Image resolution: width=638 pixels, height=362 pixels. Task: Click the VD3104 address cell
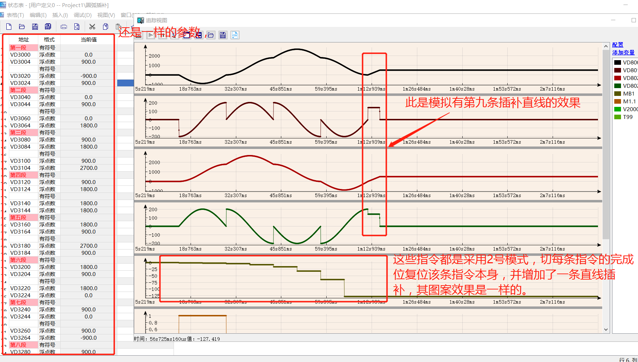(x=23, y=168)
